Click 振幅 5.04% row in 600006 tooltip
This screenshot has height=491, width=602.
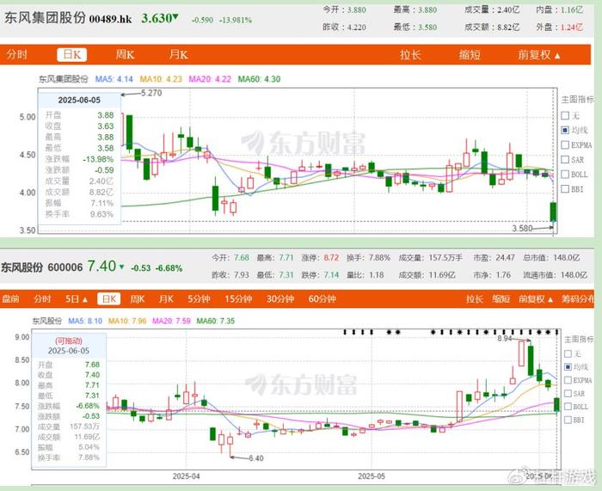click(x=68, y=447)
